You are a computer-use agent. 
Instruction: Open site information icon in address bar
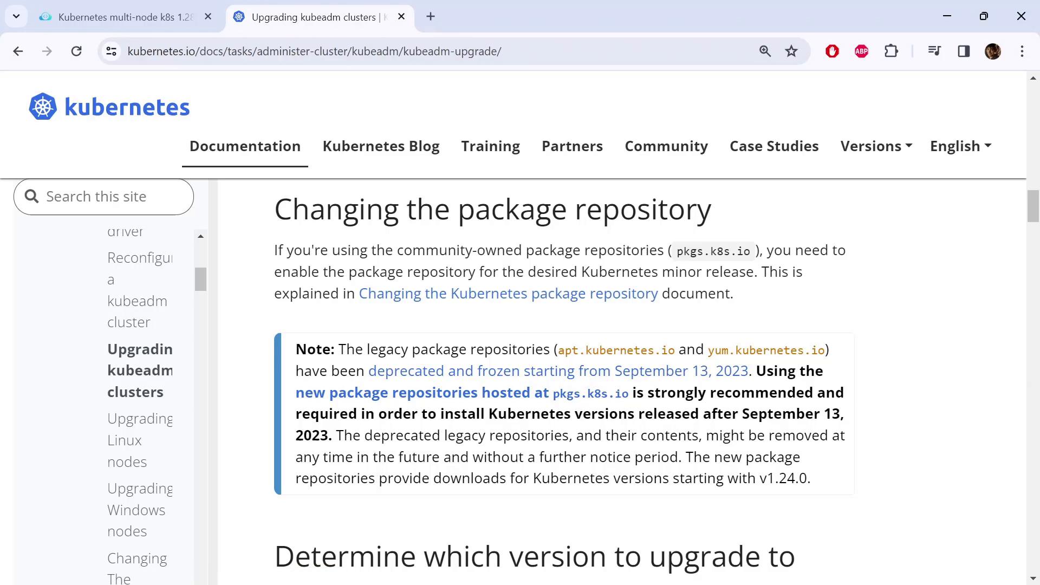[x=111, y=51]
